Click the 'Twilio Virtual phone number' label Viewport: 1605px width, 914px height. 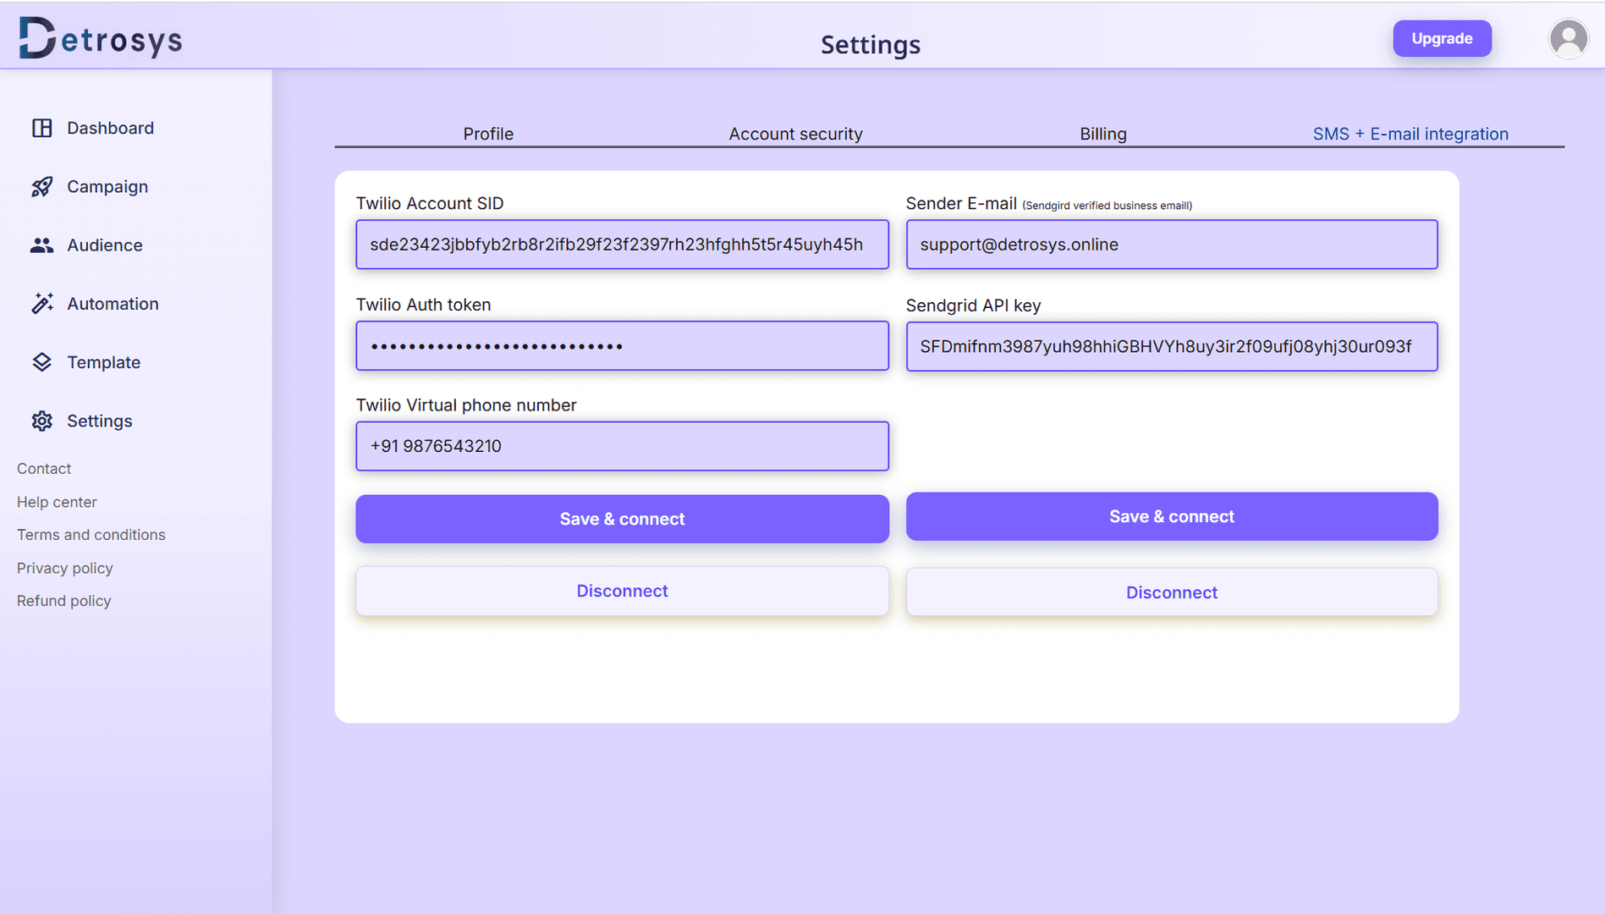click(x=466, y=405)
